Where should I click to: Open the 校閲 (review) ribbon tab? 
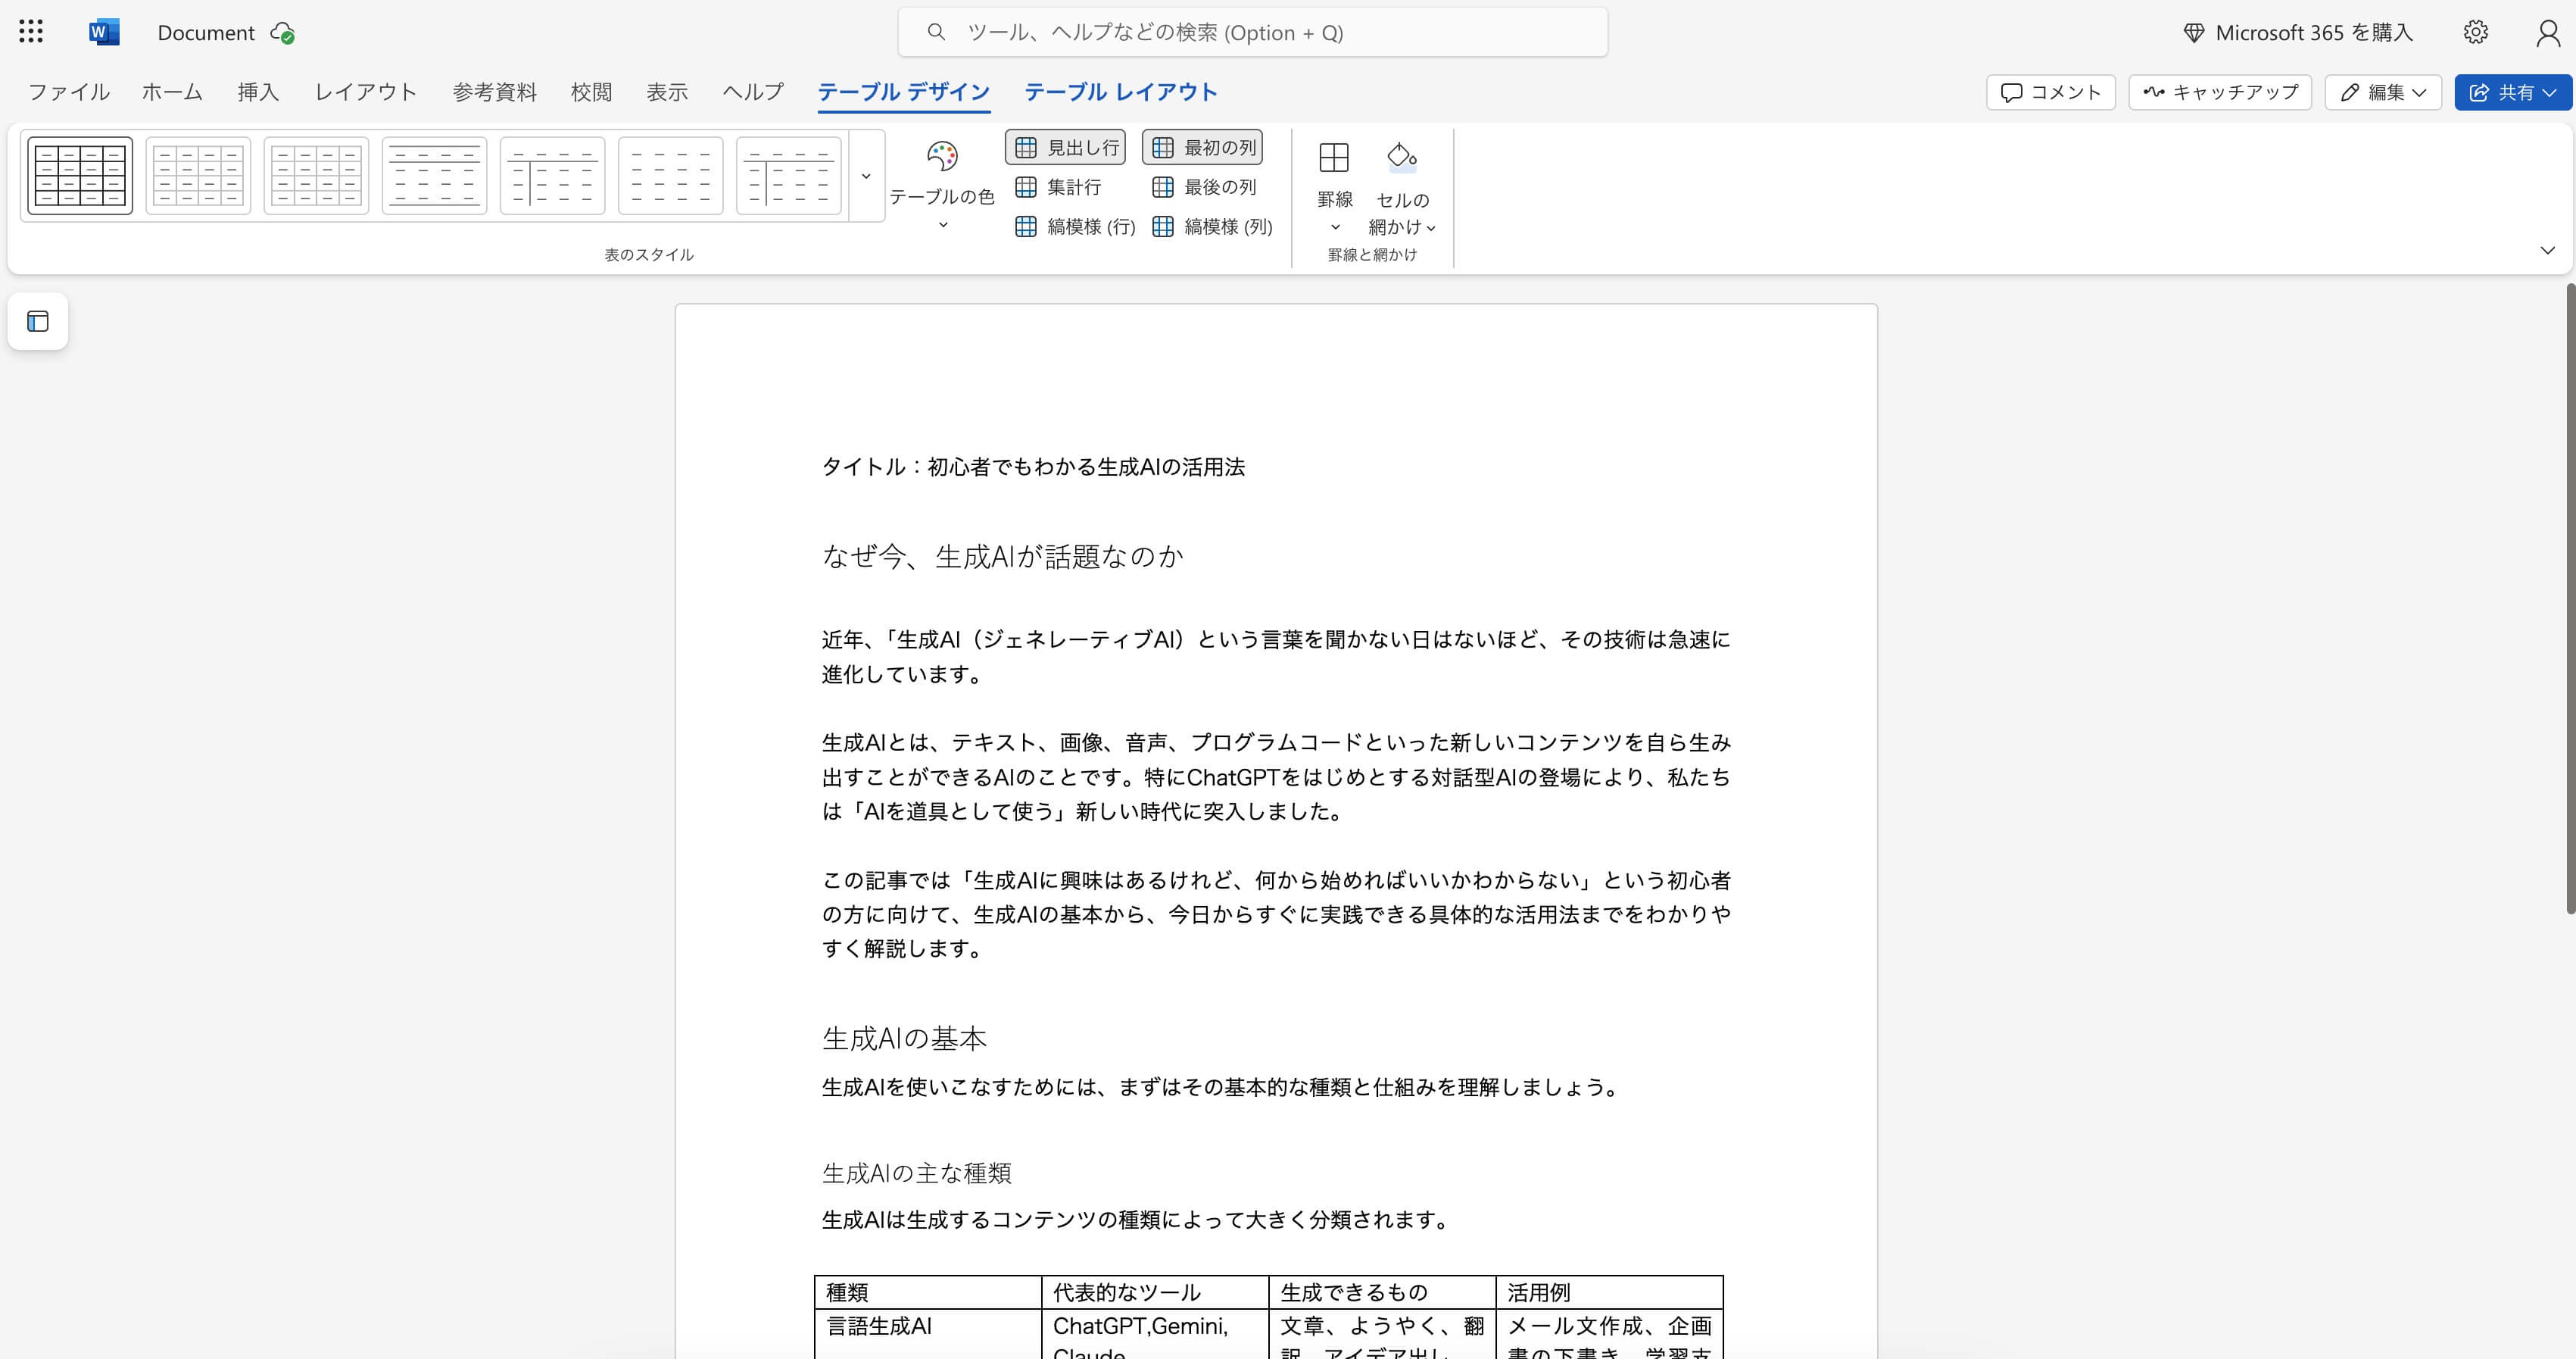pos(590,92)
